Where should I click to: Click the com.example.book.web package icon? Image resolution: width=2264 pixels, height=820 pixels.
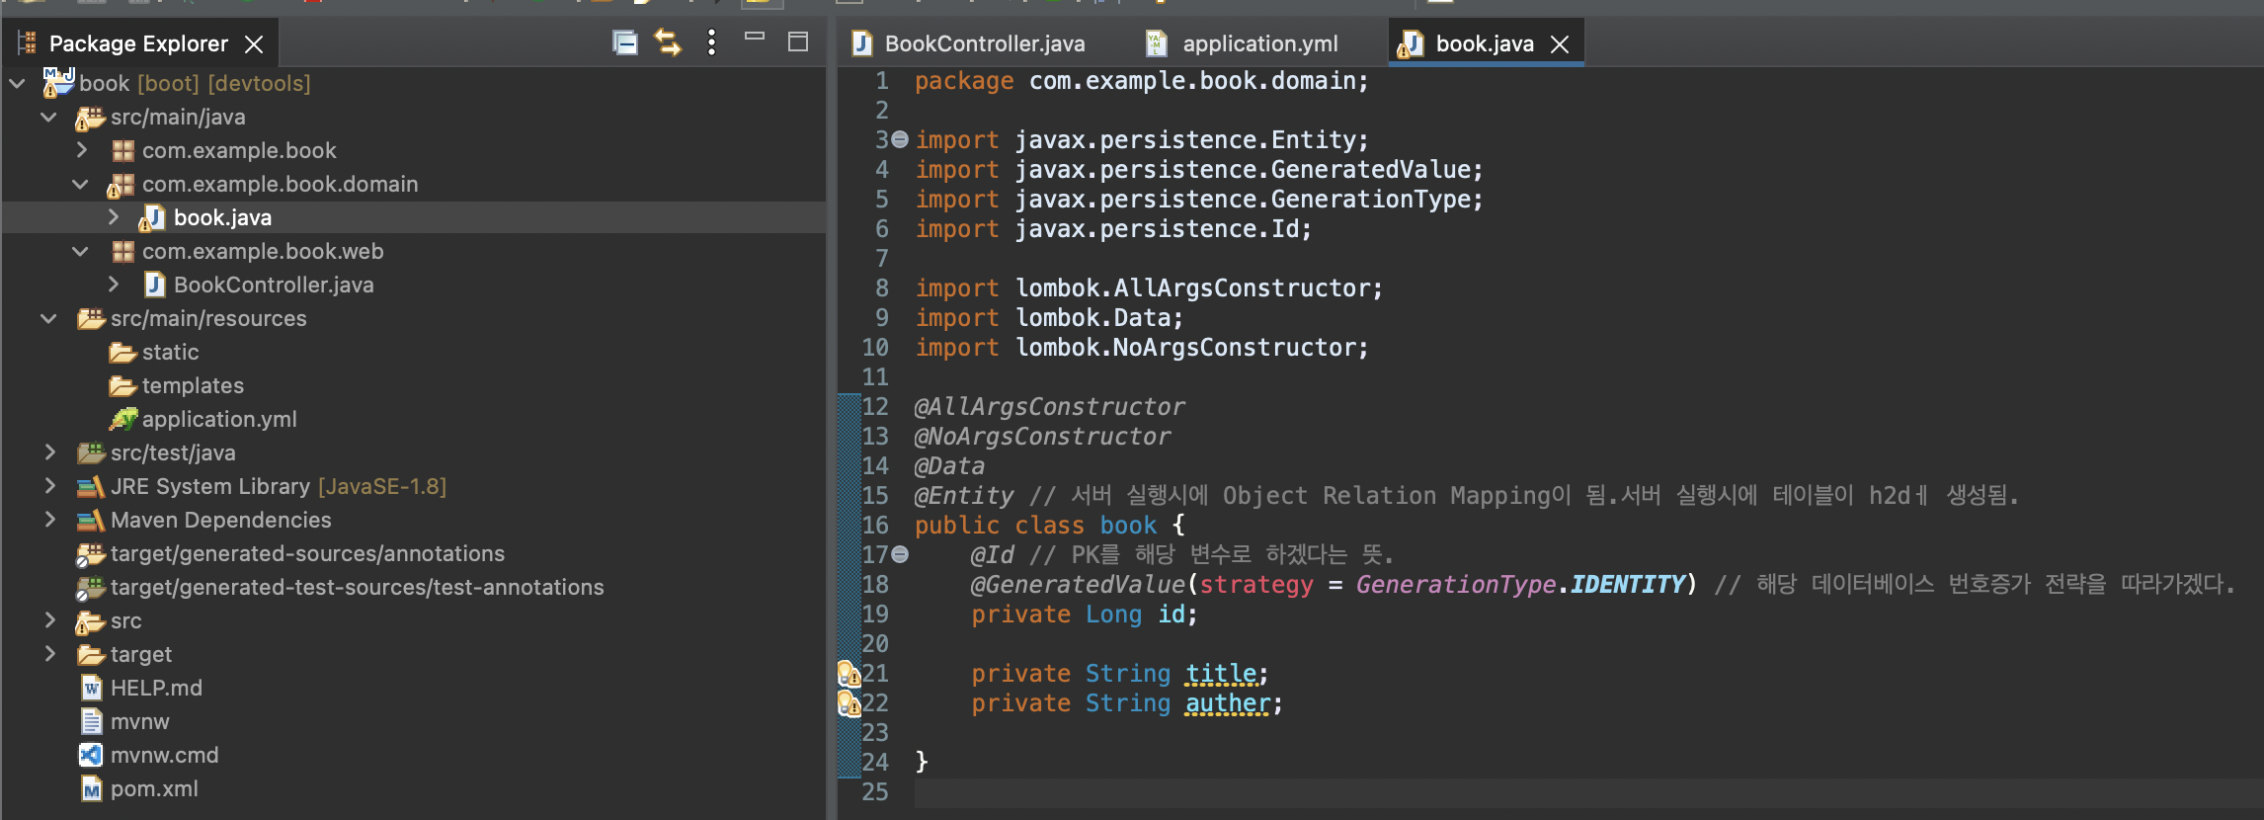pos(122,251)
